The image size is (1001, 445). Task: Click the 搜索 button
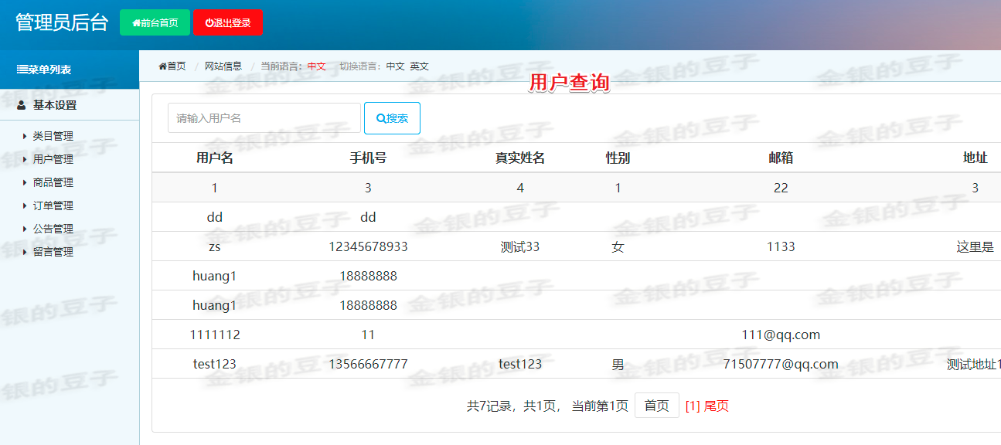click(392, 118)
